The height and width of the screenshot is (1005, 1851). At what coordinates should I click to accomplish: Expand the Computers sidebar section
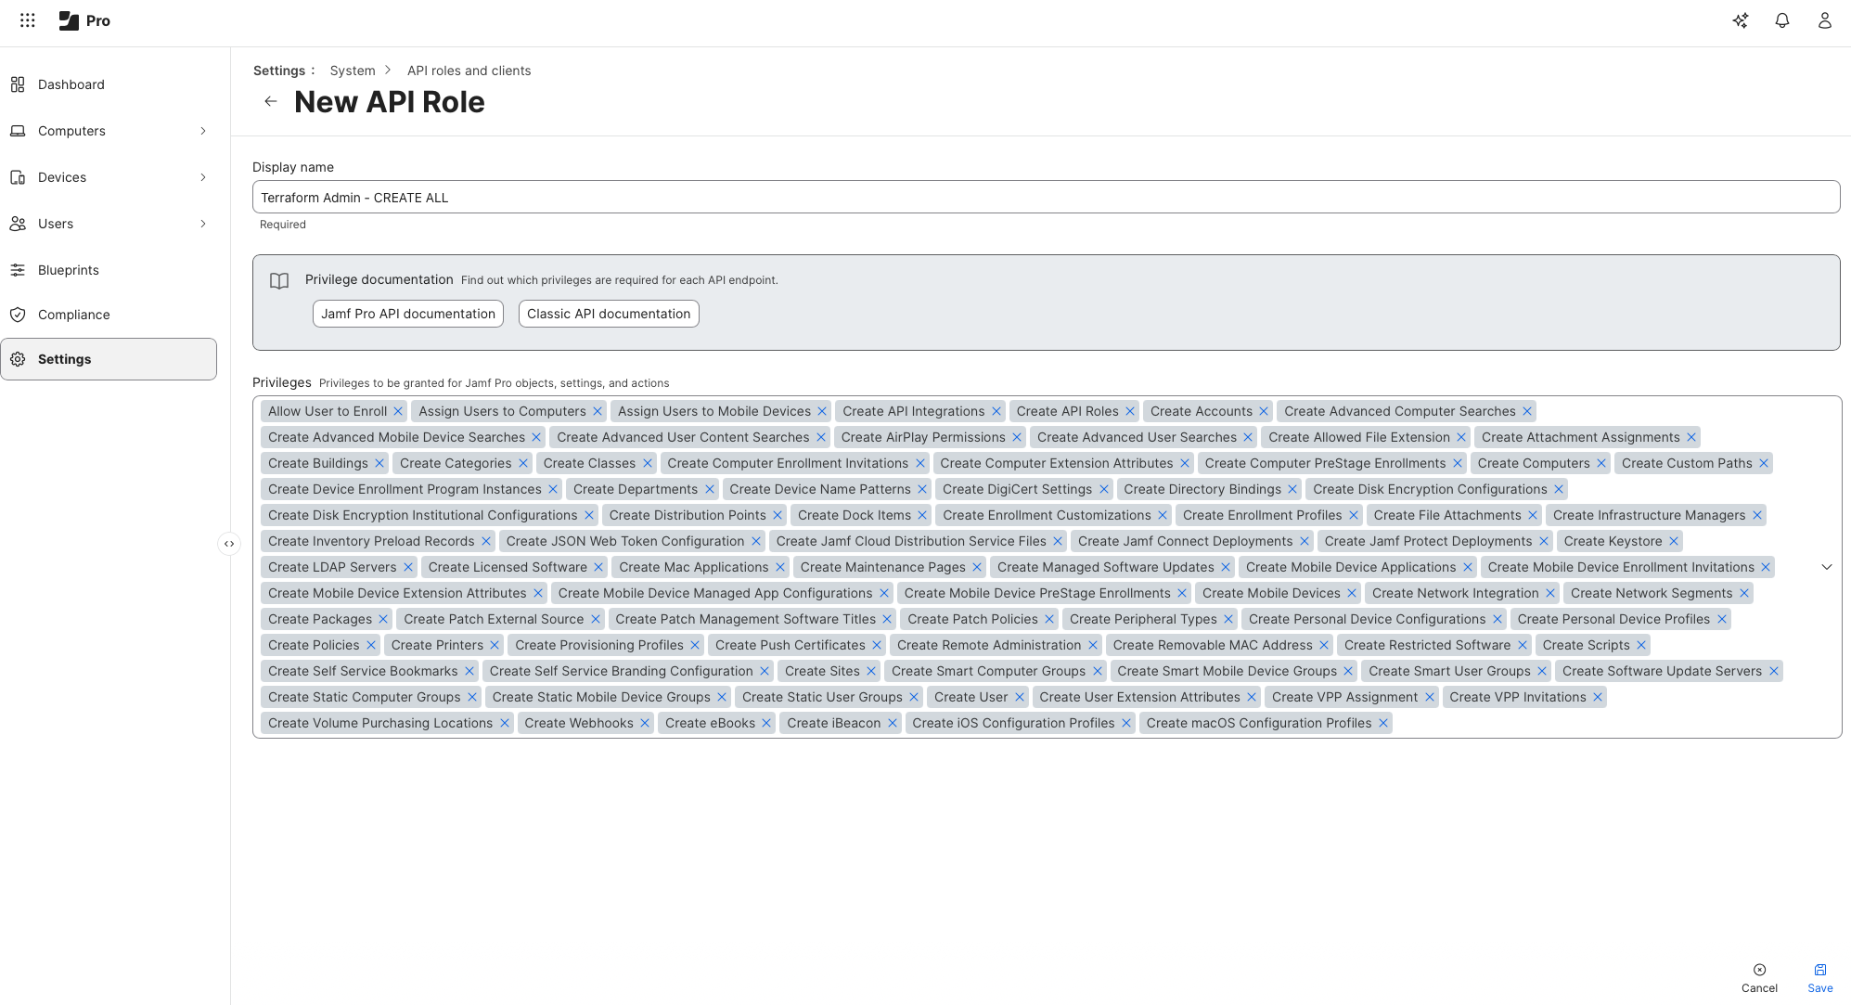point(203,131)
